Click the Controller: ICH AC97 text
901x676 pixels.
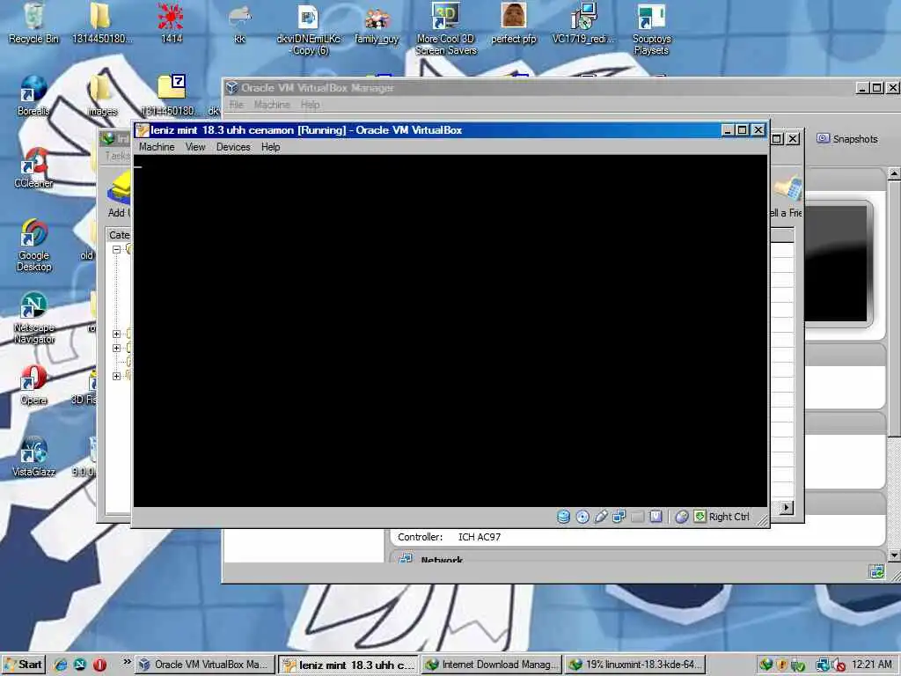coord(449,537)
